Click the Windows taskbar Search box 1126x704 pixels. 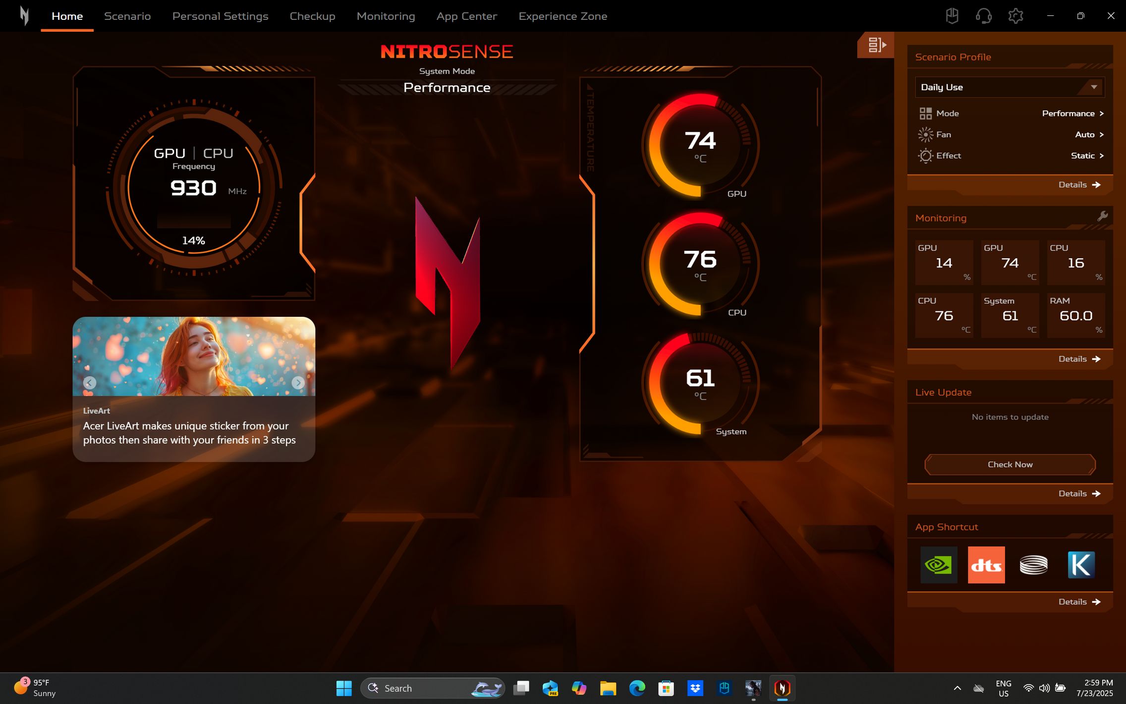[x=433, y=688]
